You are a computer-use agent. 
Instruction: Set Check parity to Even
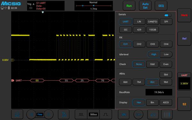(x=166, y=64)
